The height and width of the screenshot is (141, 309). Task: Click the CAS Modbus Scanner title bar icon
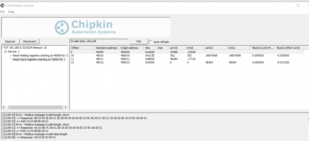click(2, 6)
